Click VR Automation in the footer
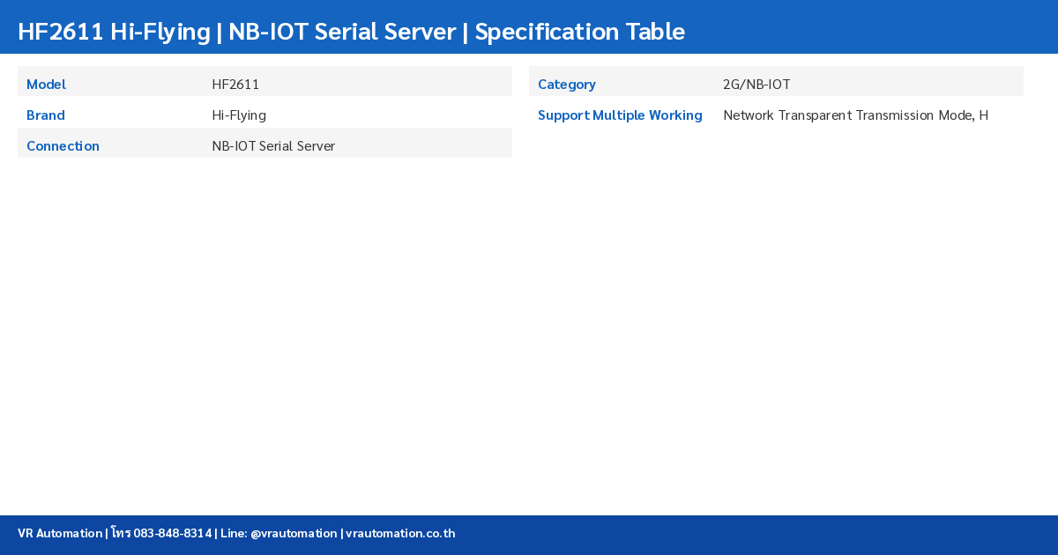Image resolution: width=1058 pixels, height=555 pixels. 60,534
